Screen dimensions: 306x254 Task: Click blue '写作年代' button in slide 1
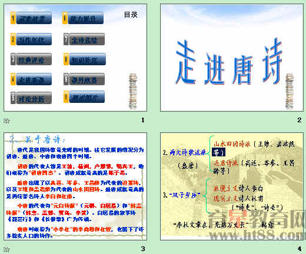[x=31, y=39]
